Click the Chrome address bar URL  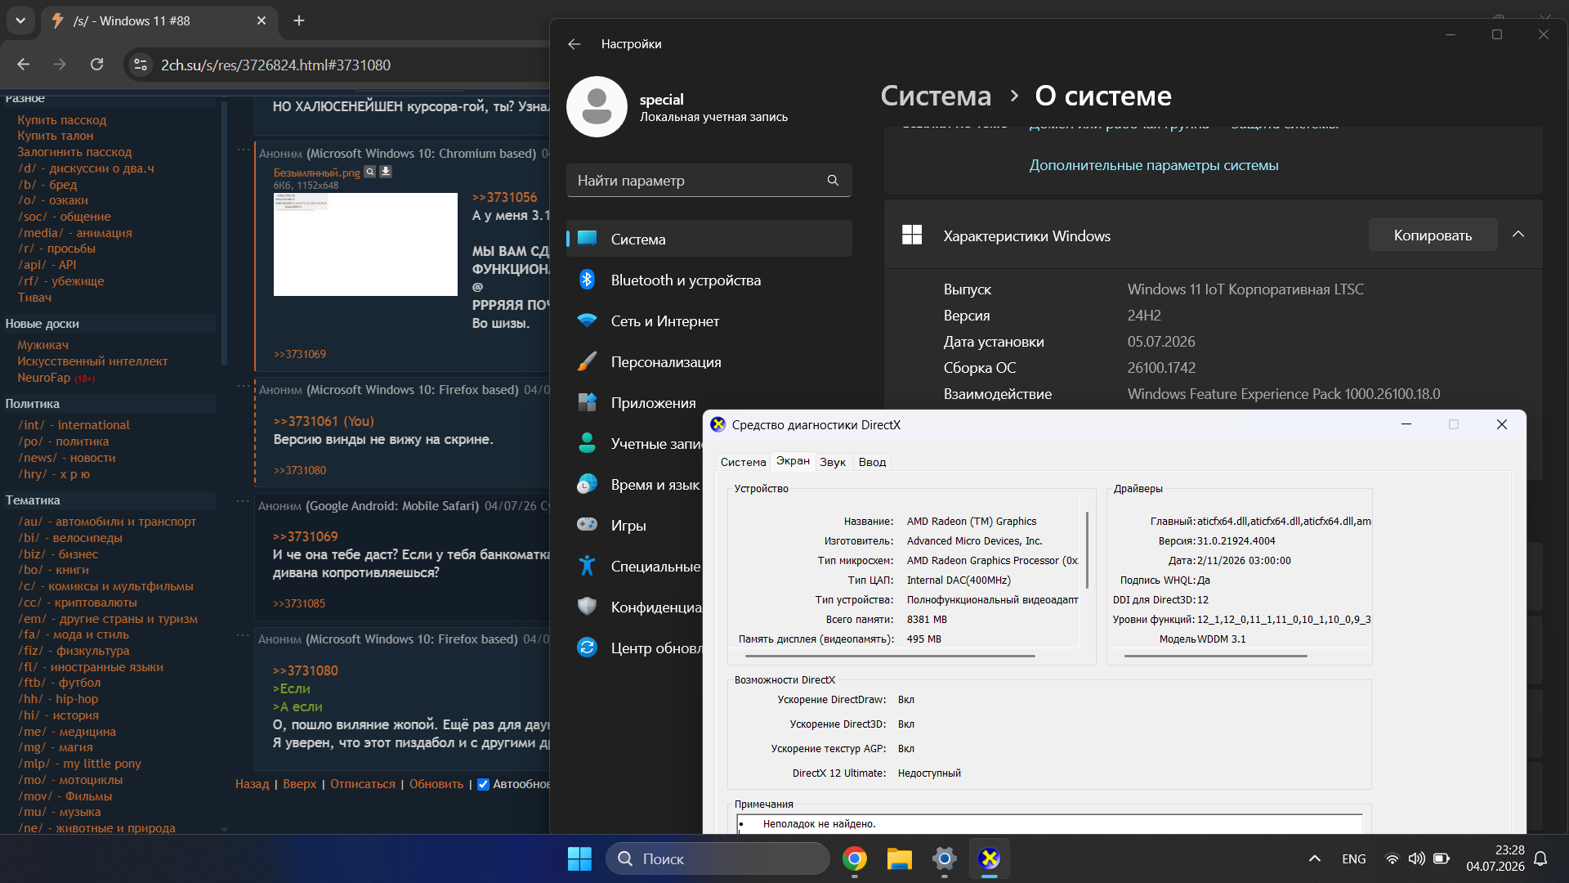click(275, 65)
